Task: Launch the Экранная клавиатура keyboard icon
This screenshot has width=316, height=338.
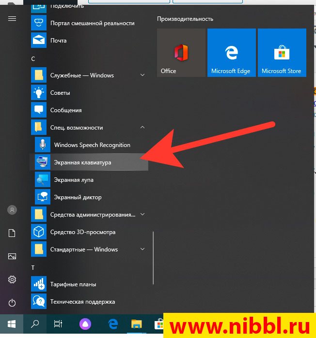Action: tap(43, 162)
